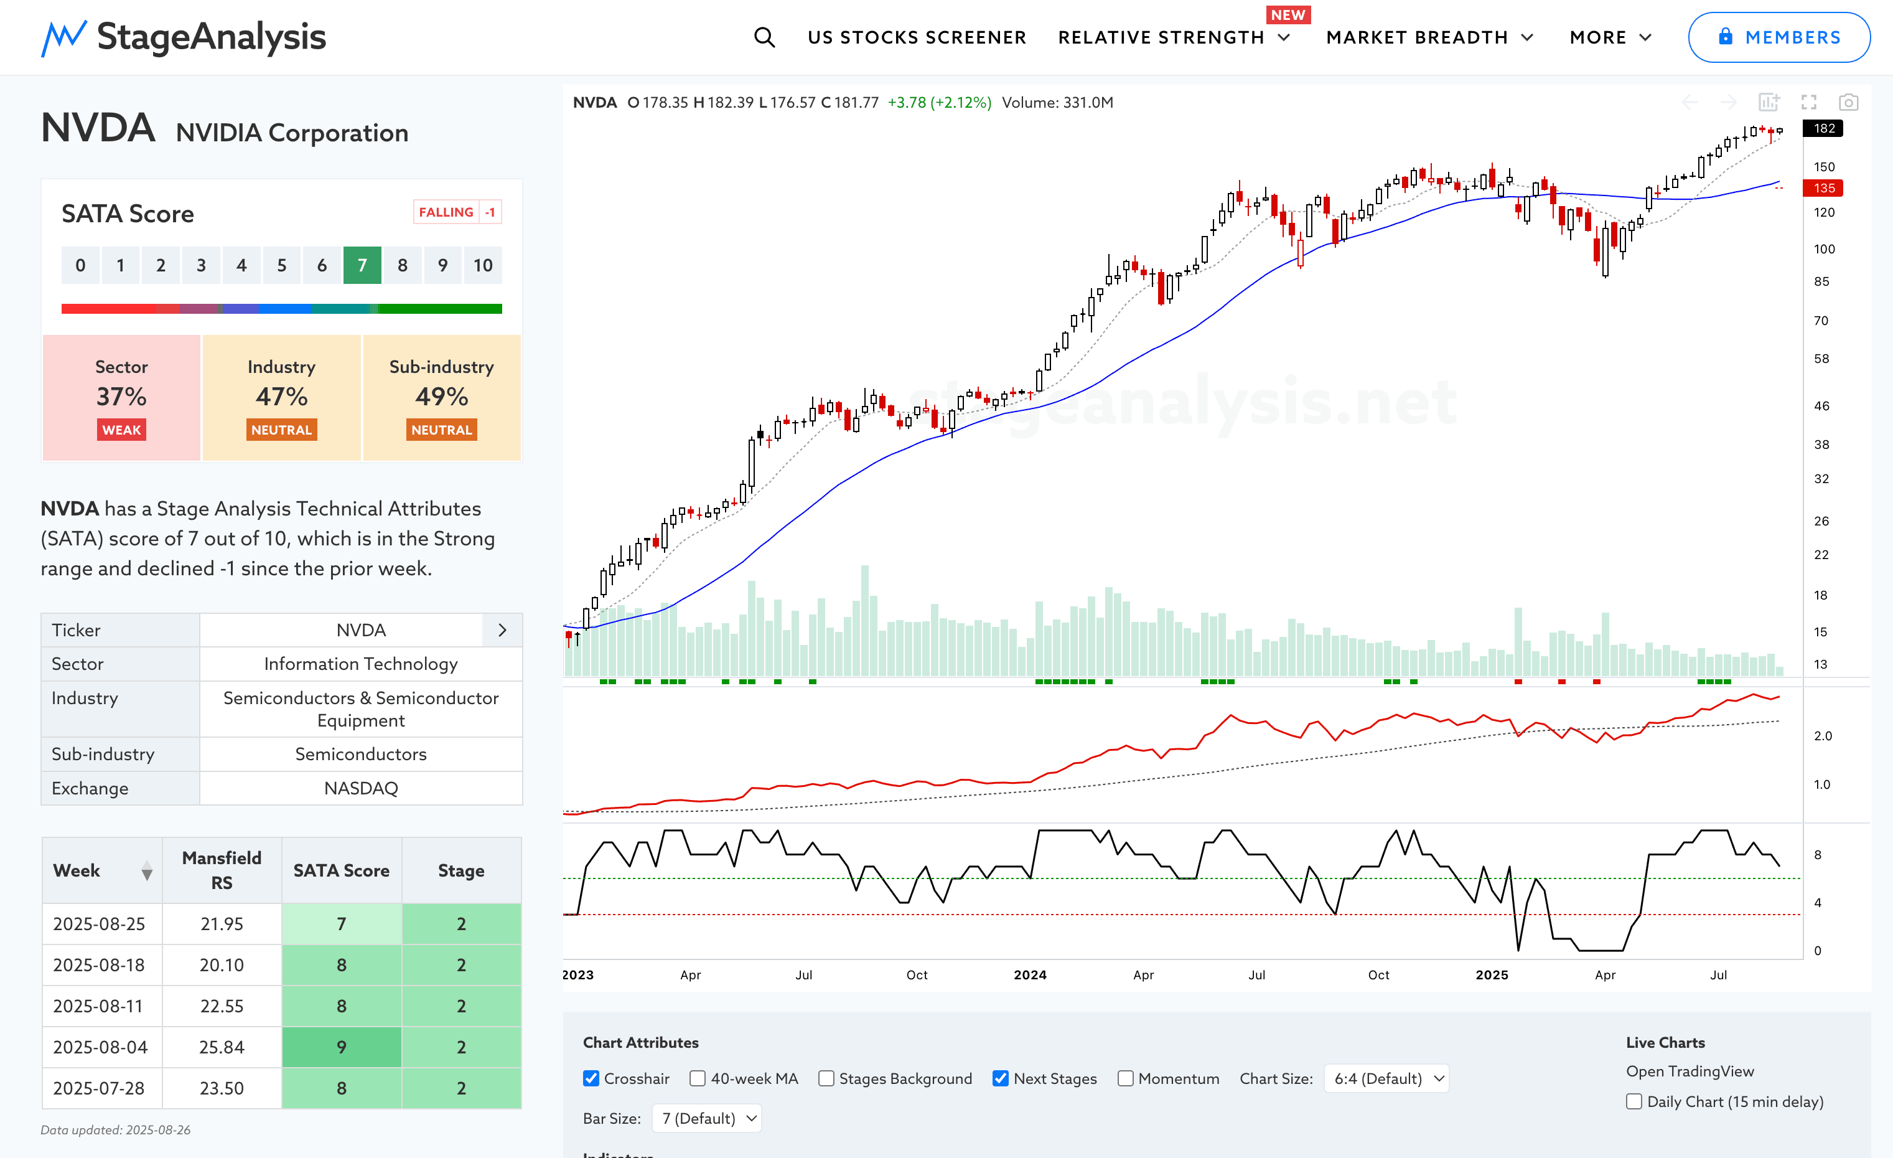Click the Stage column header

(461, 870)
